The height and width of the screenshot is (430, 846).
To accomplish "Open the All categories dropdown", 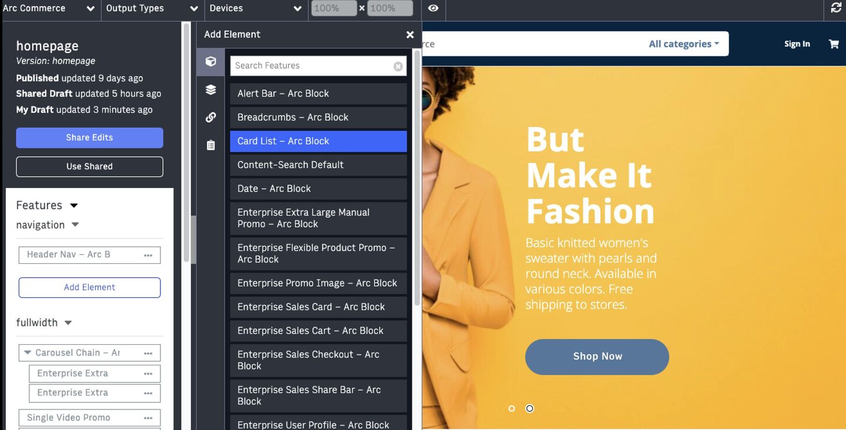I will pos(683,44).
